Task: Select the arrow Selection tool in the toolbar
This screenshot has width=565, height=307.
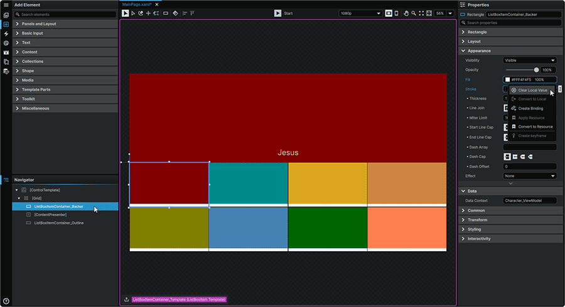Action: pos(125,13)
